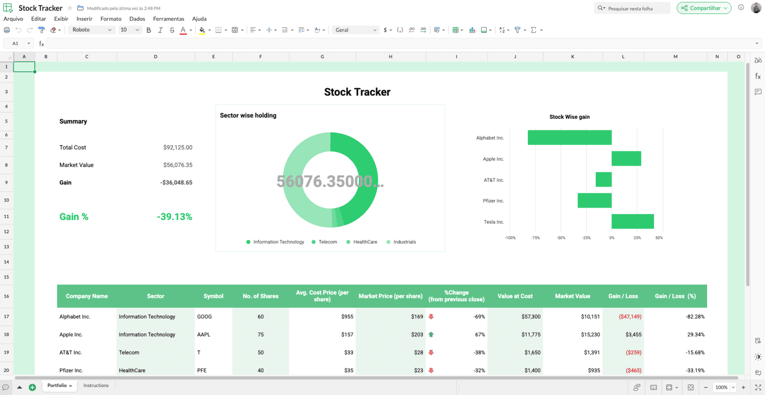Toggle strikethrough formatting
This screenshot has height=395, width=765.
point(172,30)
